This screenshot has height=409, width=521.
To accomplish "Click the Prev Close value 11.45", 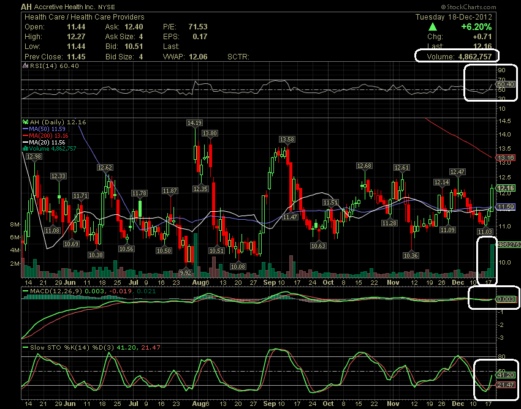I will click(76, 57).
